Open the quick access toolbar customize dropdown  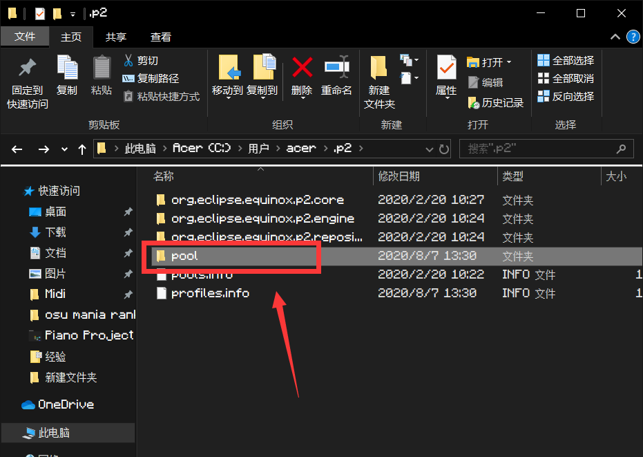click(x=73, y=15)
